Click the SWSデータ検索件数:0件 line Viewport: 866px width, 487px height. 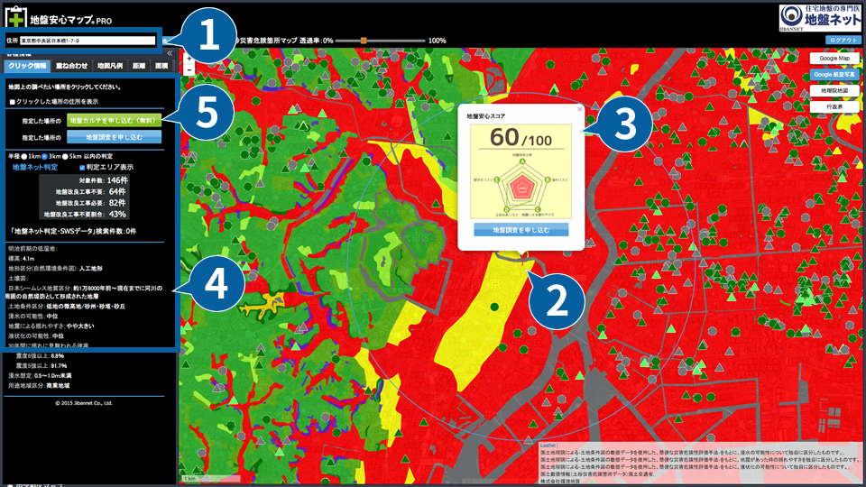tap(73, 232)
